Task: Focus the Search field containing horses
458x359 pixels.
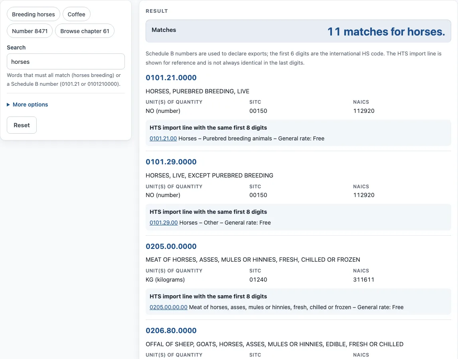Action: 66,62
